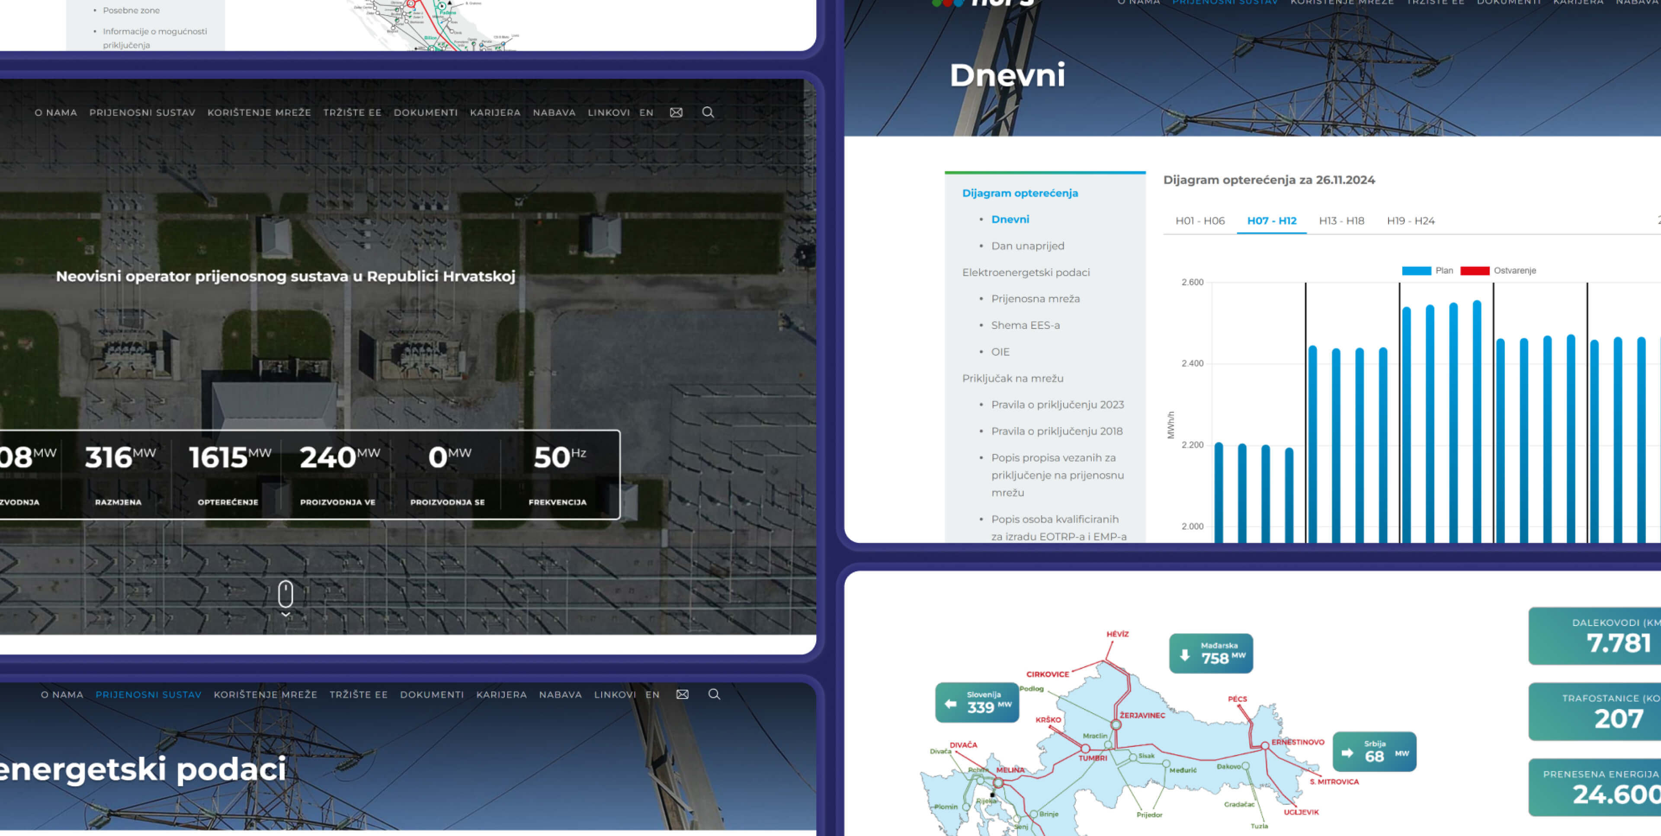The image size is (1661, 836).
Task: Open LINKOVI in the Elektroenergetski podaci page menu
Action: coord(615,694)
